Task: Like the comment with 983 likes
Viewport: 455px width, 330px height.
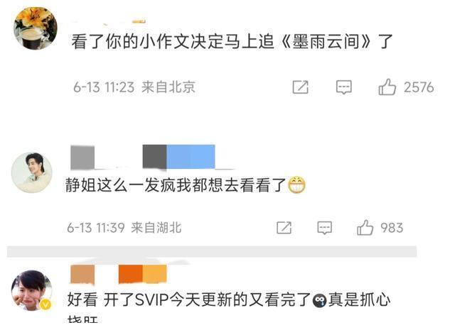Action: [x=365, y=227]
